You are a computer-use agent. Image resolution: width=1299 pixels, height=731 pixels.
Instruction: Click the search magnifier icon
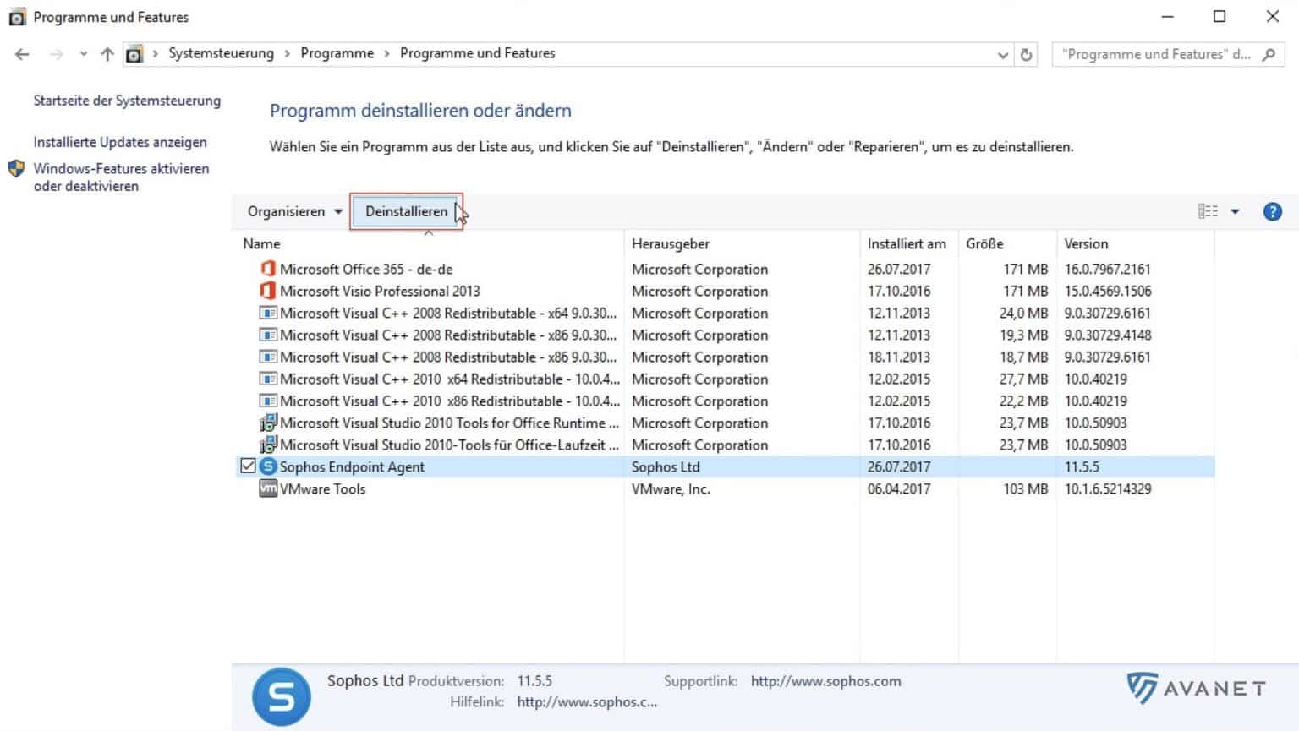pyautogui.click(x=1269, y=54)
